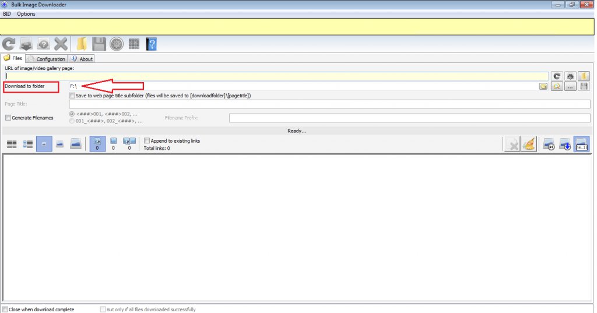This screenshot has width=597, height=313.
Task: Select the large thumbnails view icon
Action: coord(76,145)
